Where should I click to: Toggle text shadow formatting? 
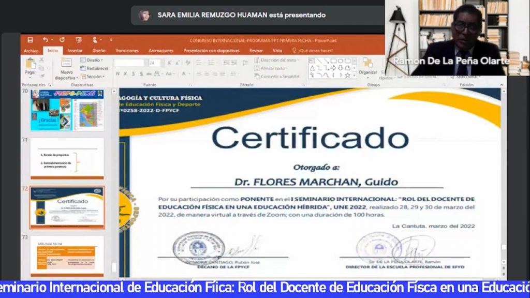pyautogui.click(x=141, y=73)
